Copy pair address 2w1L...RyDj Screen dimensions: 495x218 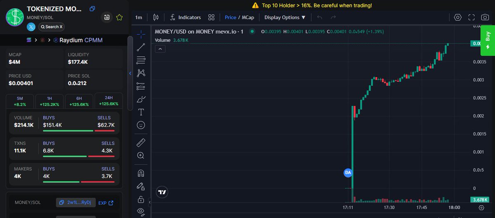[x=76, y=202]
